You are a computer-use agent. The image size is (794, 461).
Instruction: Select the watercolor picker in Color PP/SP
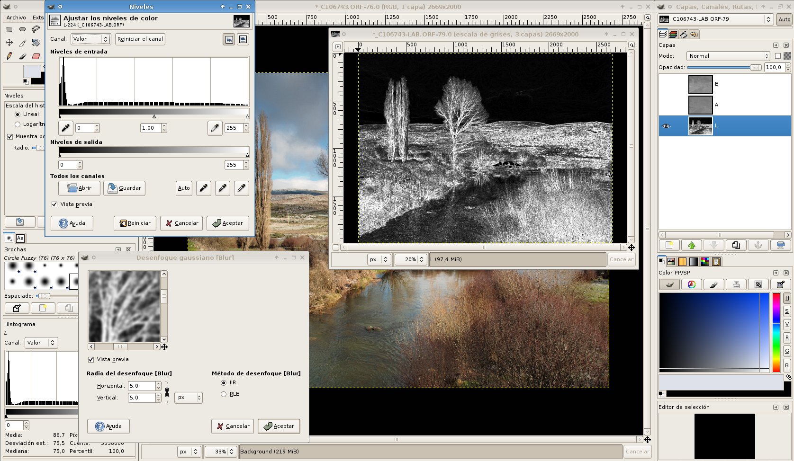point(714,284)
